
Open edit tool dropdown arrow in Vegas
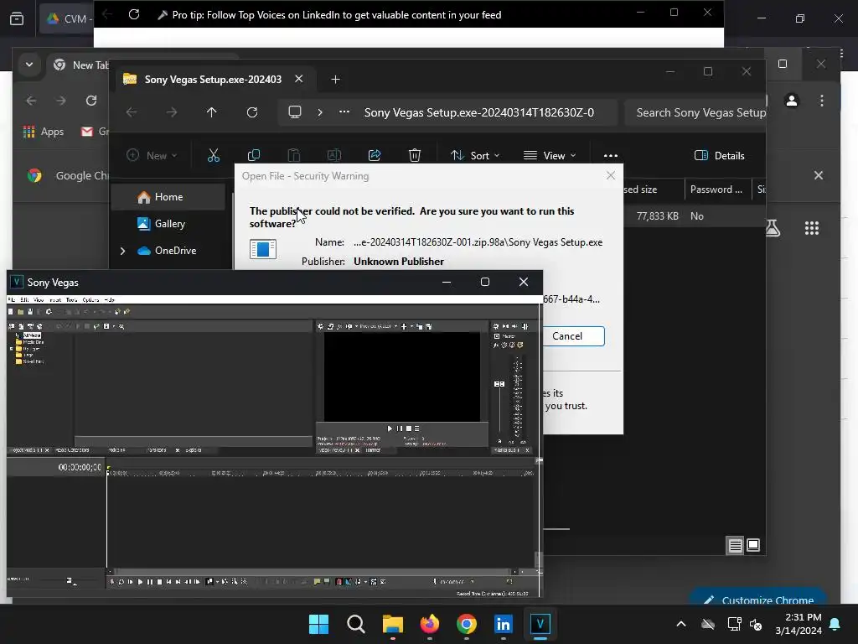click(217, 582)
